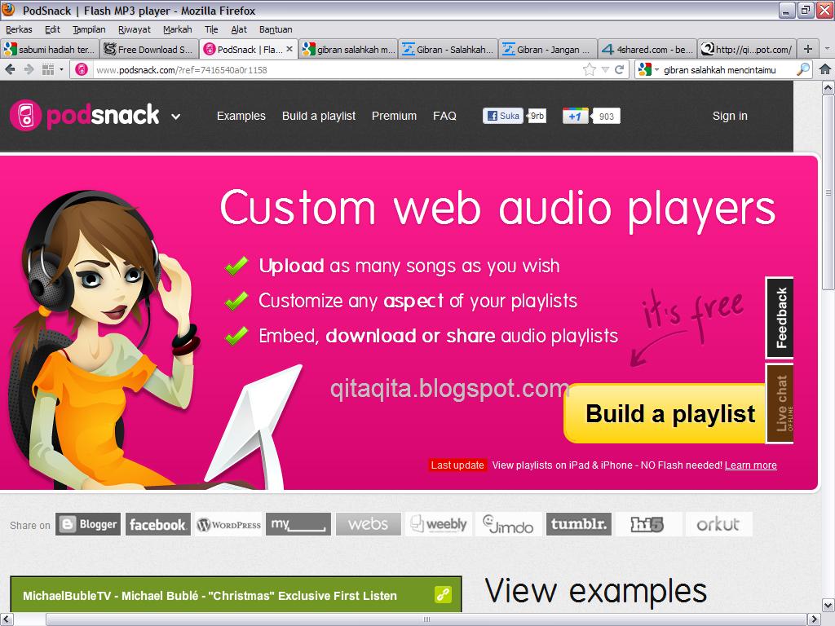Switch to the gibran salahkah m... tab
Image resolution: width=835 pixels, height=626 pixels.
(348, 50)
